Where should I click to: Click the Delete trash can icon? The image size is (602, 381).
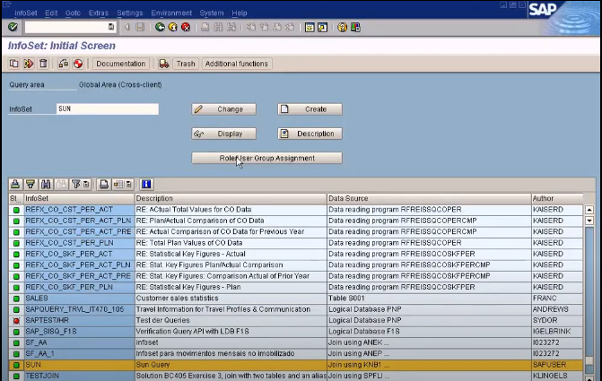(x=43, y=64)
